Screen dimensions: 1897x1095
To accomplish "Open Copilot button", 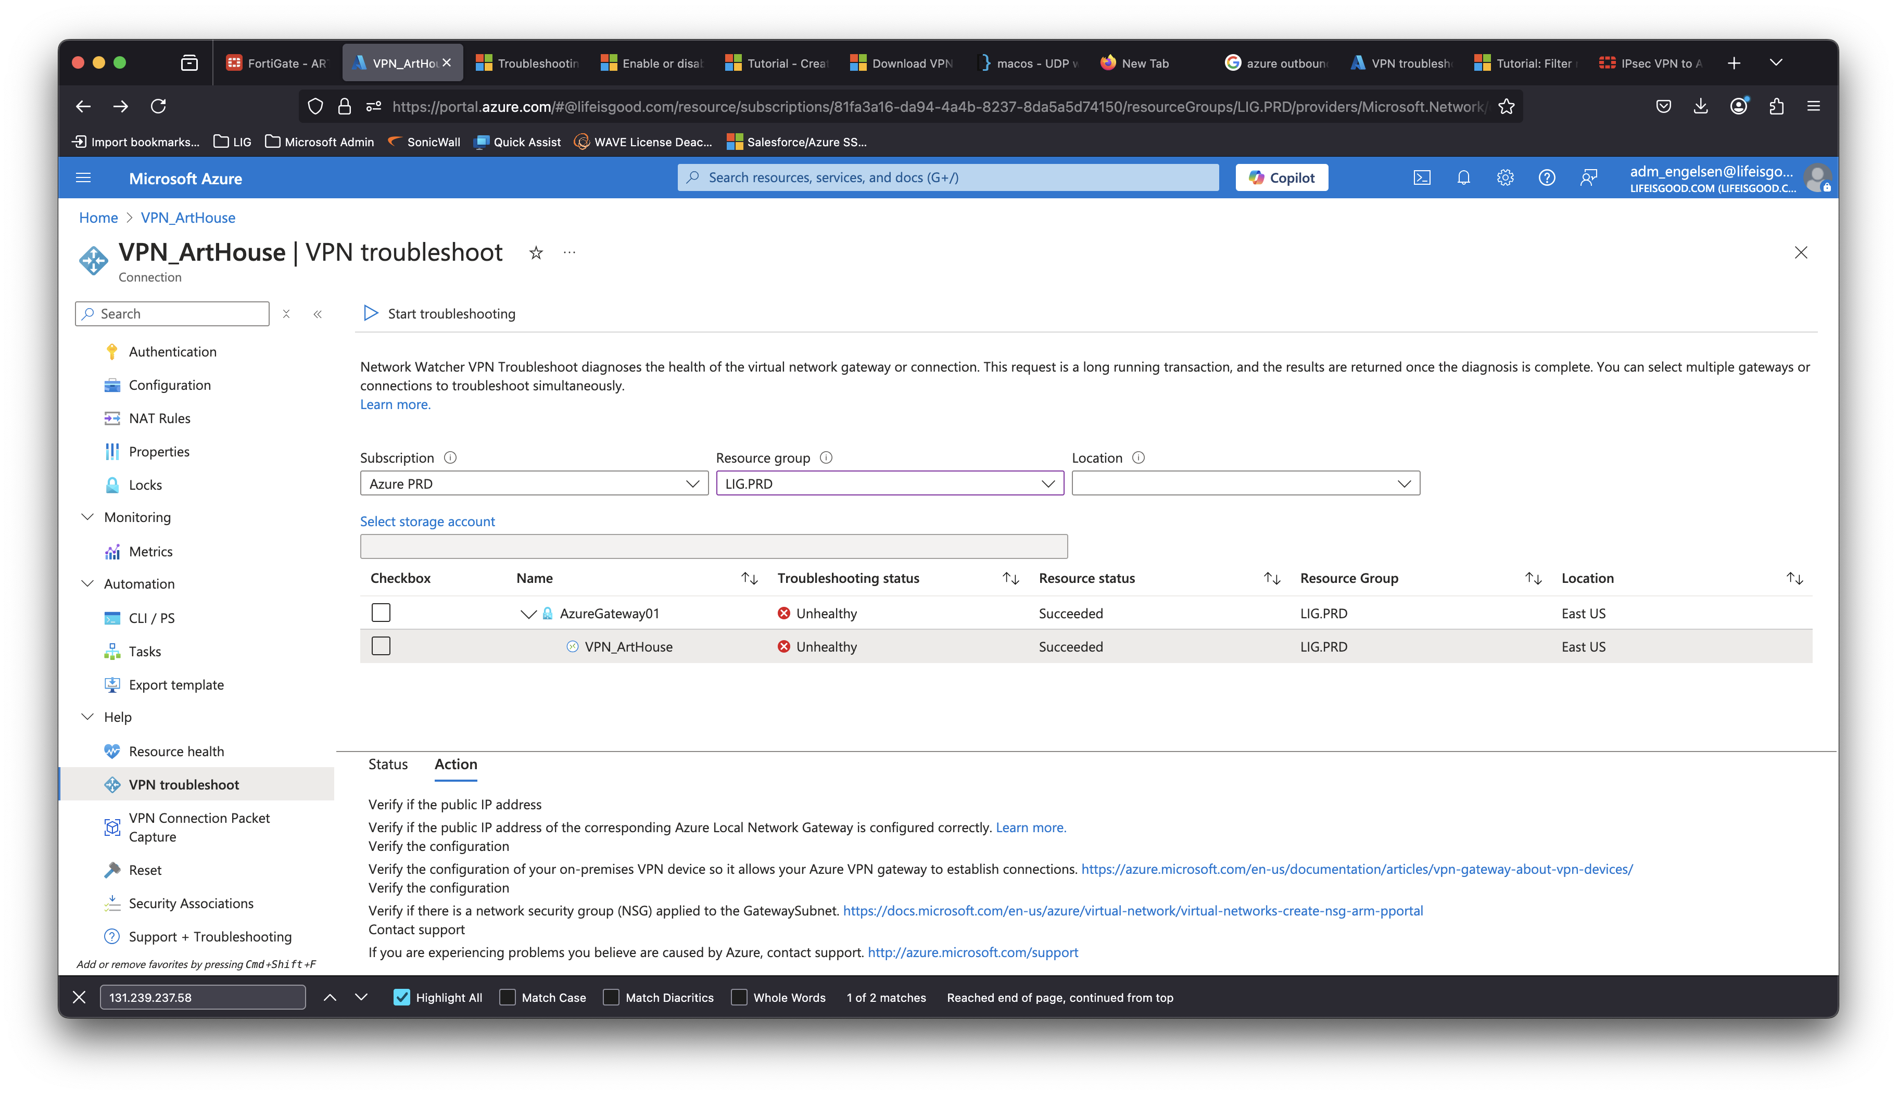I will (x=1282, y=177).
